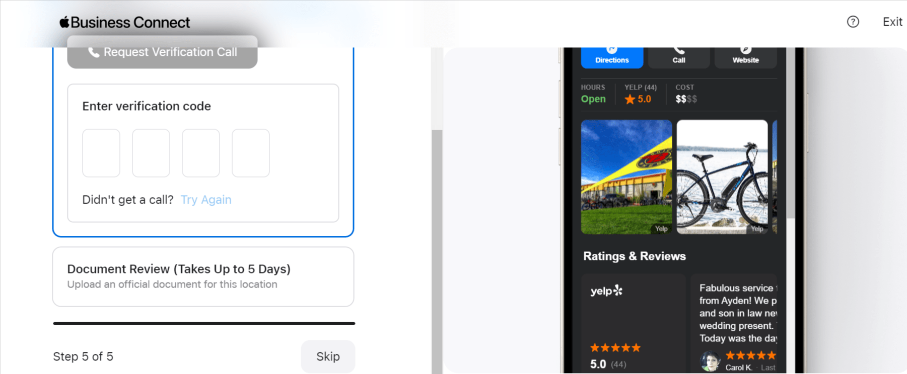Click the Apple logo in Business Connect header
The image size is (907, 374).
tap(64, 22)
